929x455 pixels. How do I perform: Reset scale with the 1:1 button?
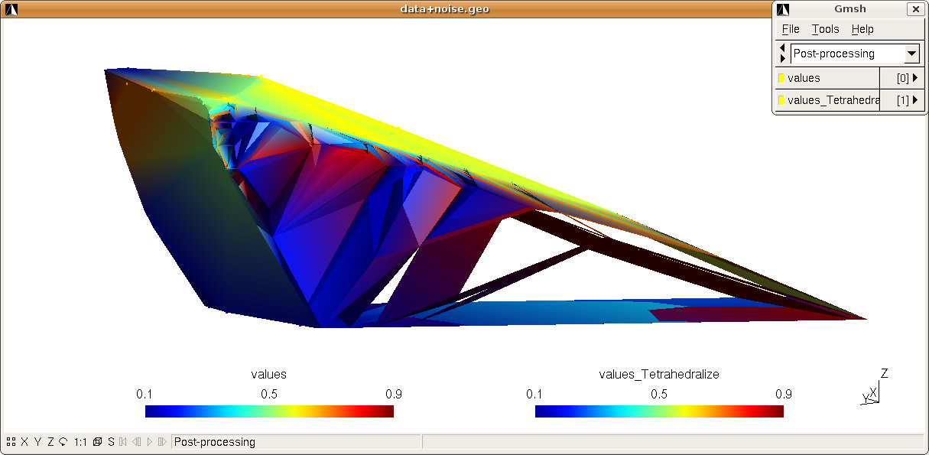pyautogui.click(x=80, y=442)
